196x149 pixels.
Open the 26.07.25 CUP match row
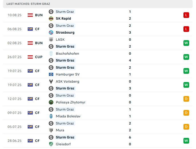[x=98, y=57]
